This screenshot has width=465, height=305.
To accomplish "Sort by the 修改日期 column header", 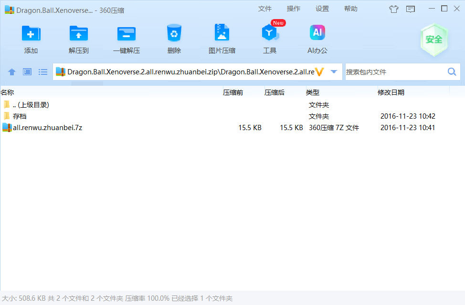I will point(413,92).
